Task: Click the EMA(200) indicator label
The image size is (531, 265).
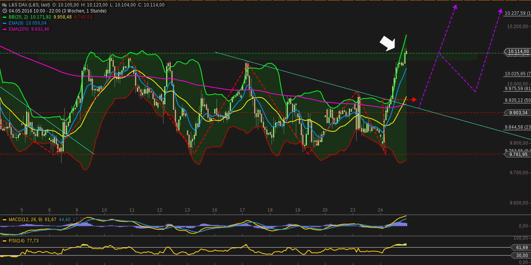Action: coord(19,29)
